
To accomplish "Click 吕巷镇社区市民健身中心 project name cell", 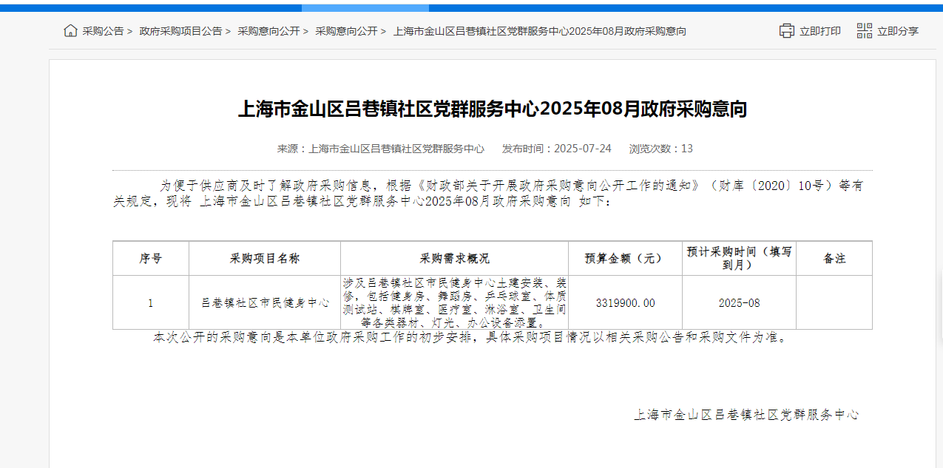I will coord(265,303).
